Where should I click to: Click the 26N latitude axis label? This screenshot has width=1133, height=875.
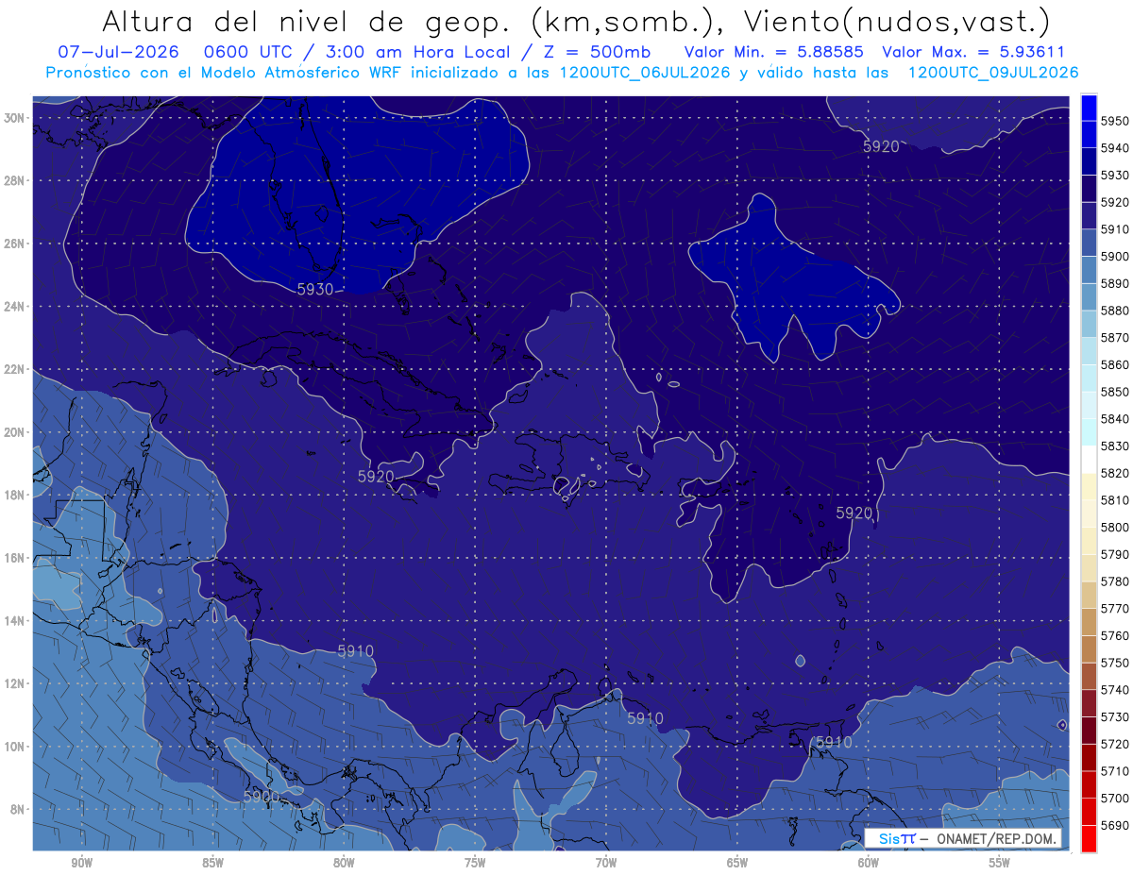14,244
